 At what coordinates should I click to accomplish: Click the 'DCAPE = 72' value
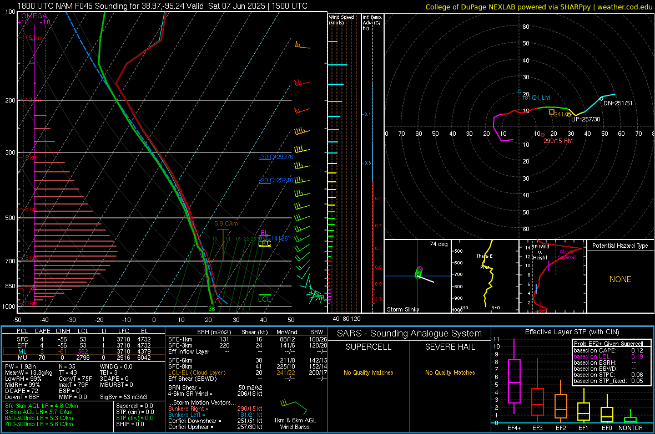click(22, 391)
